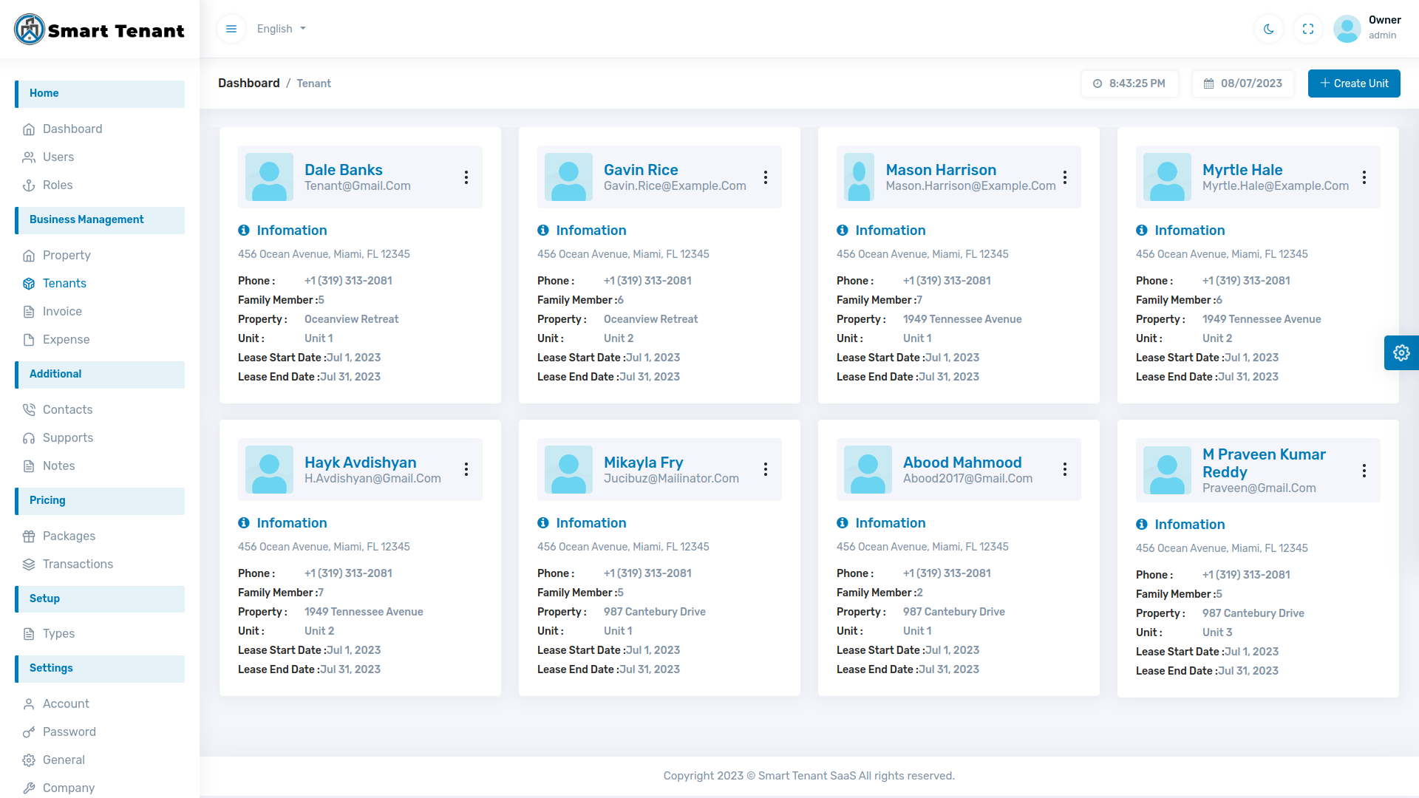Open Contacts from the sidebar
The width and height of the screenshot is (1419, 798).
pos(67,409)
